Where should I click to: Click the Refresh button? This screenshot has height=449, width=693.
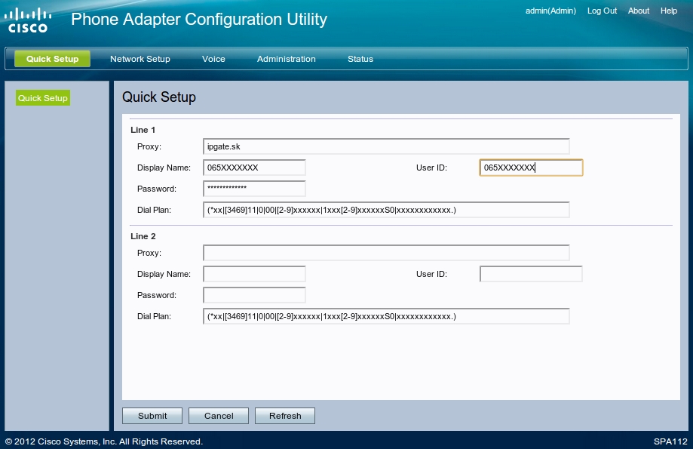coord(285,416)
